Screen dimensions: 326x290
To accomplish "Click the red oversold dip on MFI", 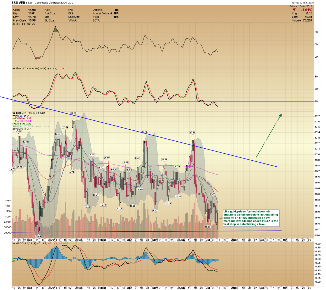I will pos(38,58).
